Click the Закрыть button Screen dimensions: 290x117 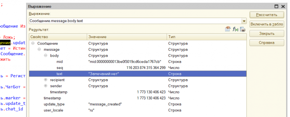click(266, 34)
